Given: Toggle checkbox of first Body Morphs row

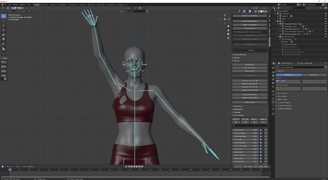Looking at the screenshot, I should (x=261, y=130).
